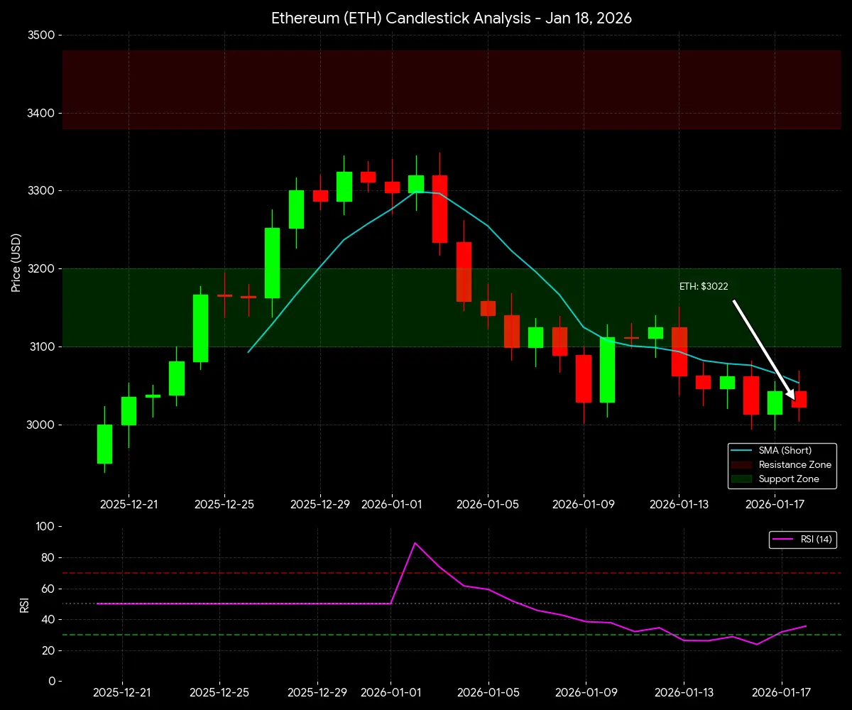Image resolution: width=852 pixels, height=710 pixels.
Task: Click the RSI 100 tick label
Action: pos(44,527)
